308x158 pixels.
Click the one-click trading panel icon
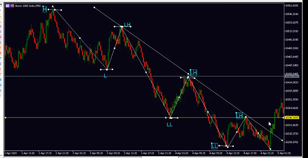pos(8,6)
